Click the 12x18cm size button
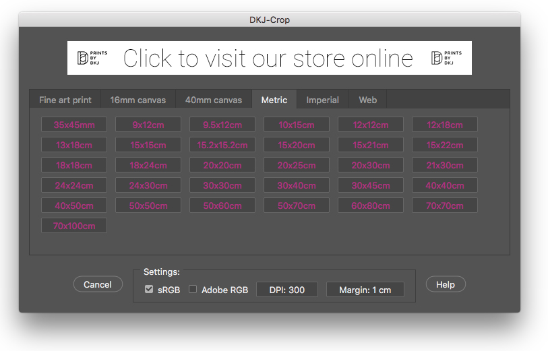548x351 pixels. (x=445, y=125)
